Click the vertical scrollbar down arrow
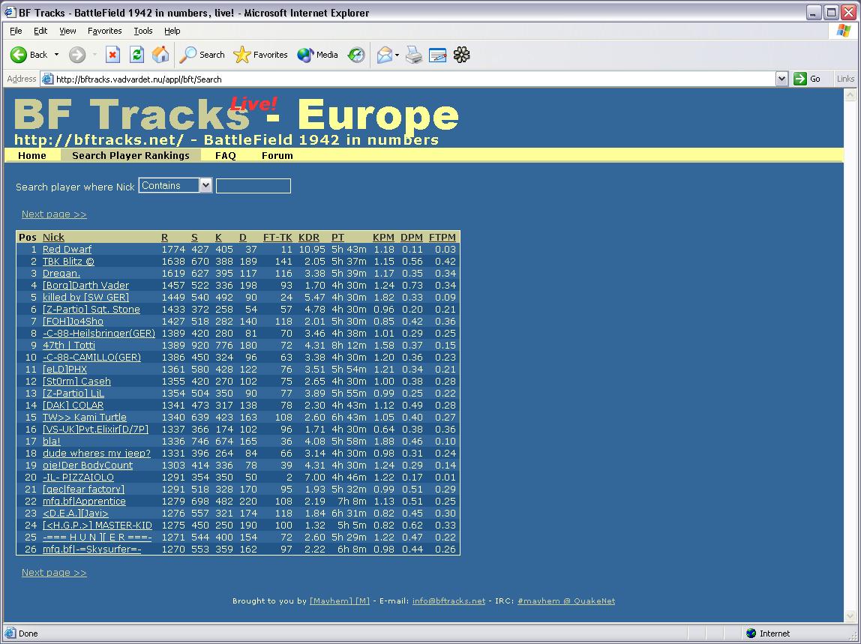The width and height of the screenshot is (861, 644). coord(850,616)
